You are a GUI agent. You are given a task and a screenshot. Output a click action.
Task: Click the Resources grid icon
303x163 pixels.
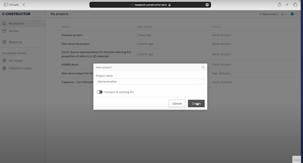pos(4,42)
